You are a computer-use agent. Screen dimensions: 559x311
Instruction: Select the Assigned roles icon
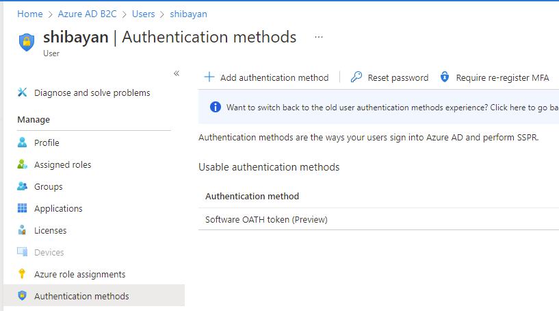[x=22, y=164]
